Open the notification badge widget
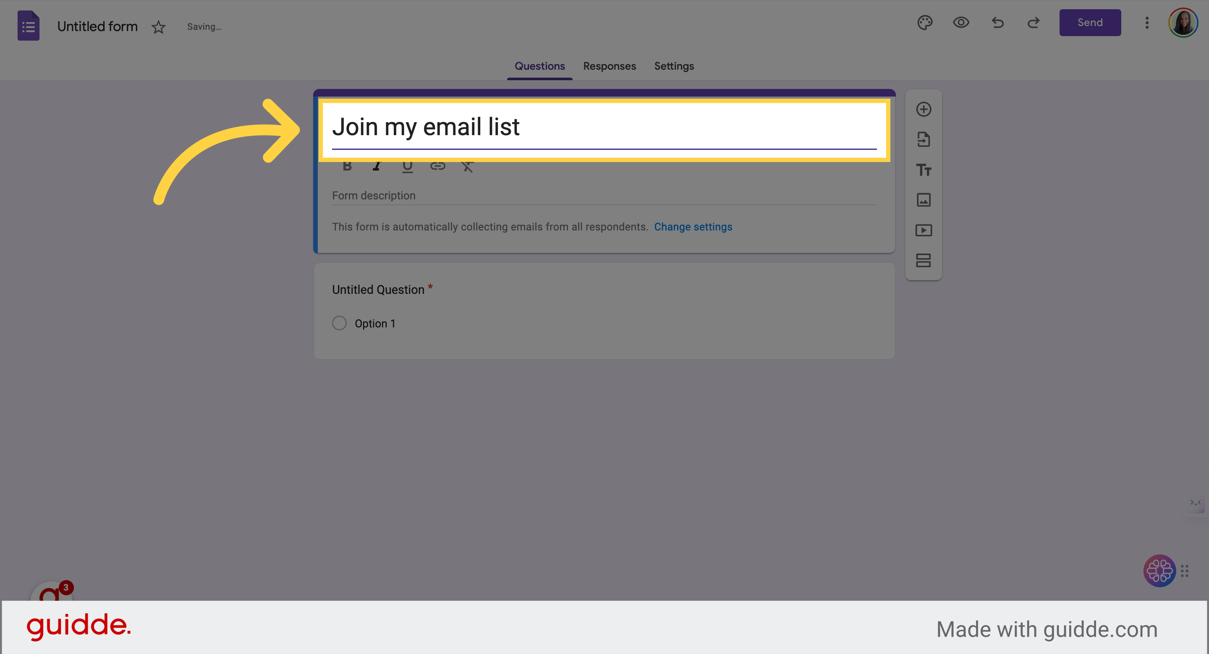1209x654 pixels. click(52, 591)
